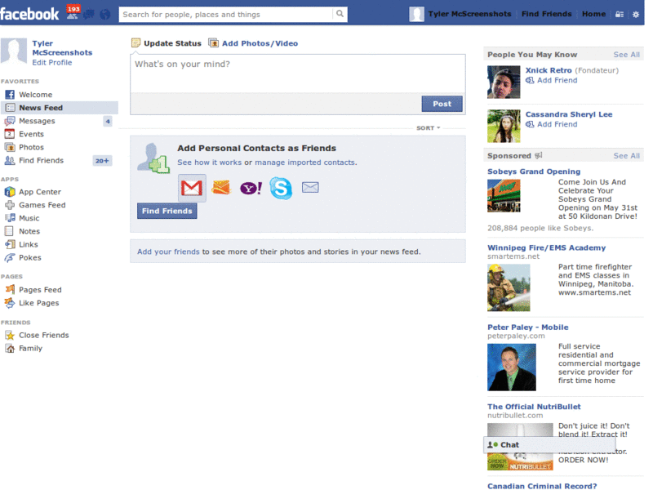Open the settings gear menu in top bar
Viewport: 653px width, 490px height.
pos(636,14)
